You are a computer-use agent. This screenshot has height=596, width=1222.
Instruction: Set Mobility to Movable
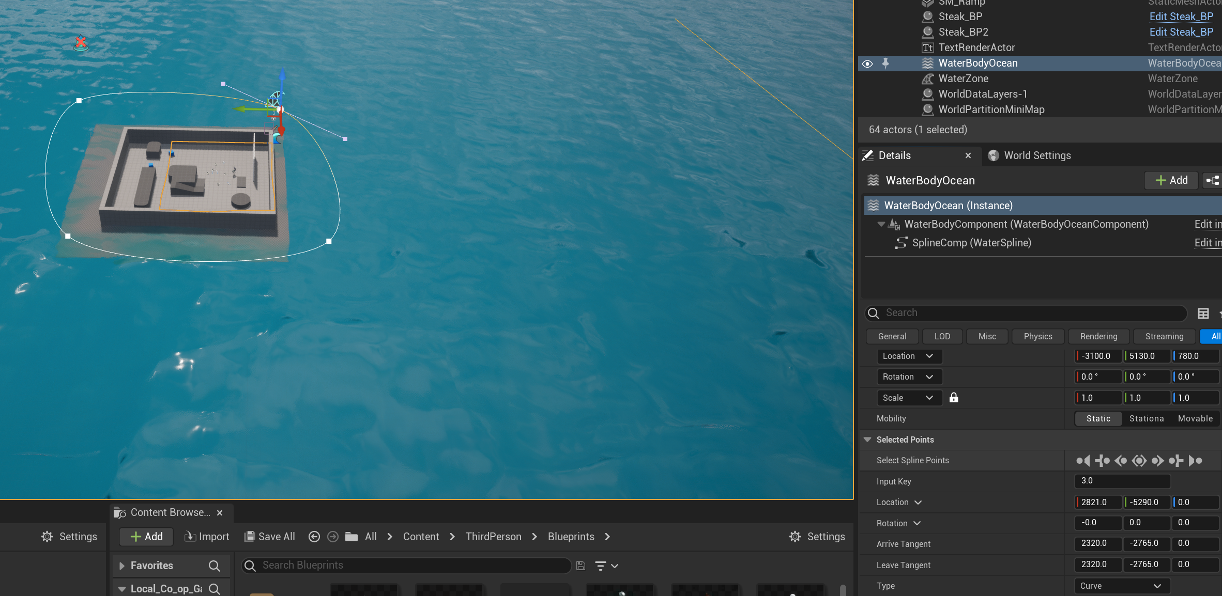click(1195, 418)
